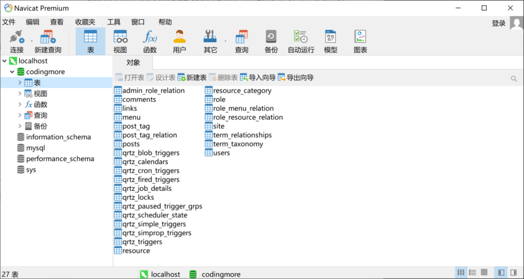Open the 图表 charts toolbar icon

[x=360, y=41]
